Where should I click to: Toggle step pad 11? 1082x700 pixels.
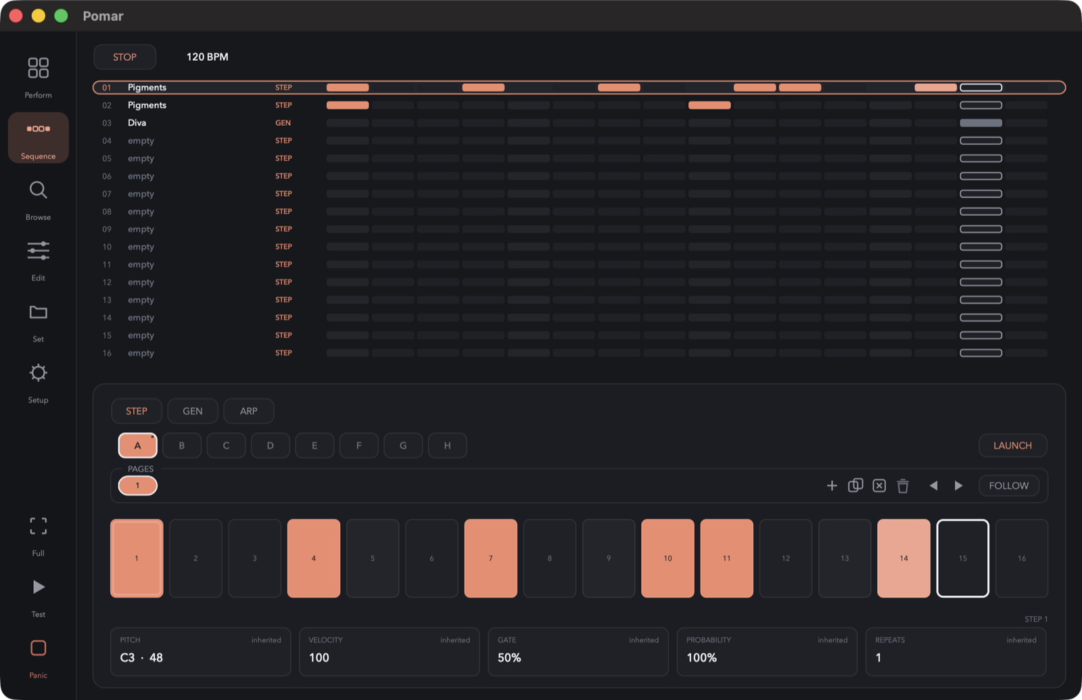click(x=727, y=559)
